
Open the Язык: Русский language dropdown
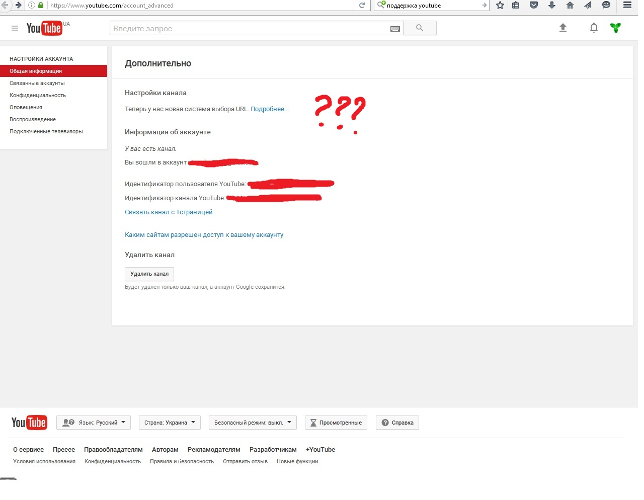tap(94, 423)
